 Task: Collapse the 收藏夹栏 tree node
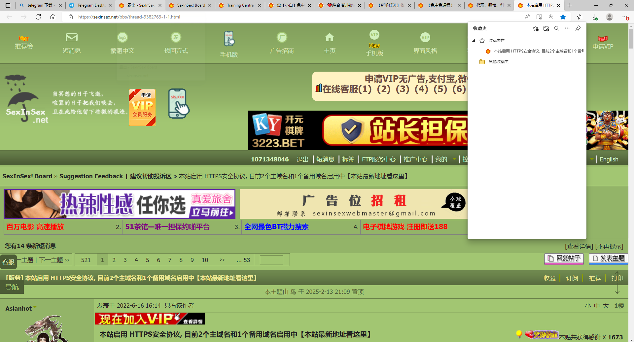(x=474, y=41)
